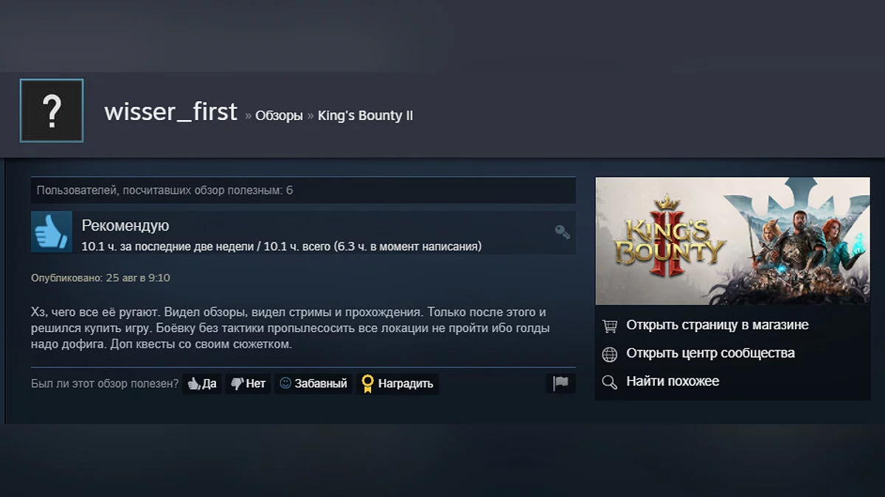Open wisser_first profile name link
885x497 pixels.
point(171,112)
